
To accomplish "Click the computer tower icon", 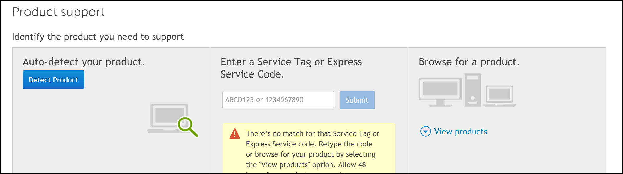I will coord(472,90).
